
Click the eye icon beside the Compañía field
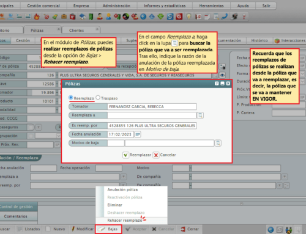click(x=222, y=75)
